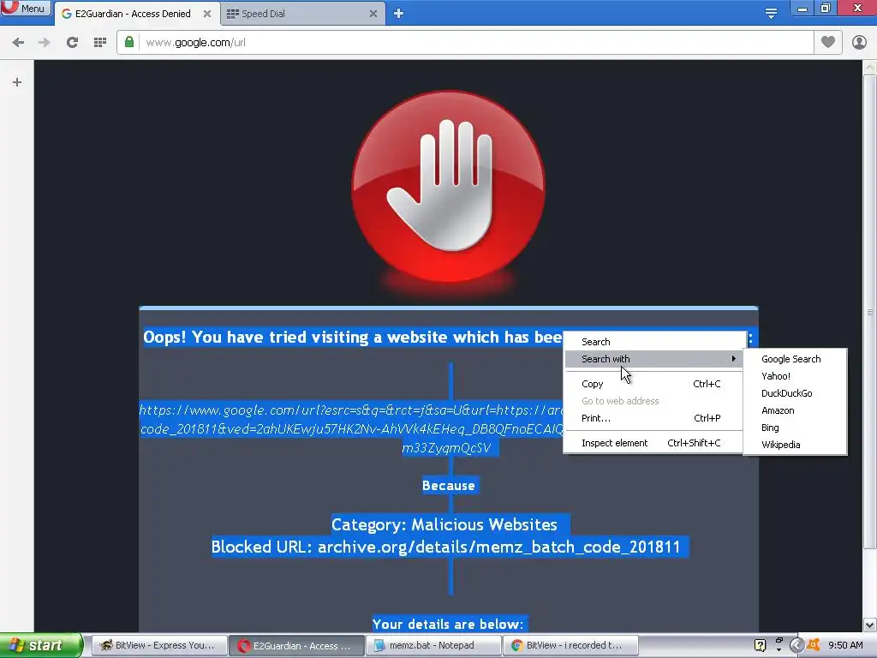Click the 'Category: Malicious Websites' text
The height and width of the screenshot is (658, 877).
444,525
